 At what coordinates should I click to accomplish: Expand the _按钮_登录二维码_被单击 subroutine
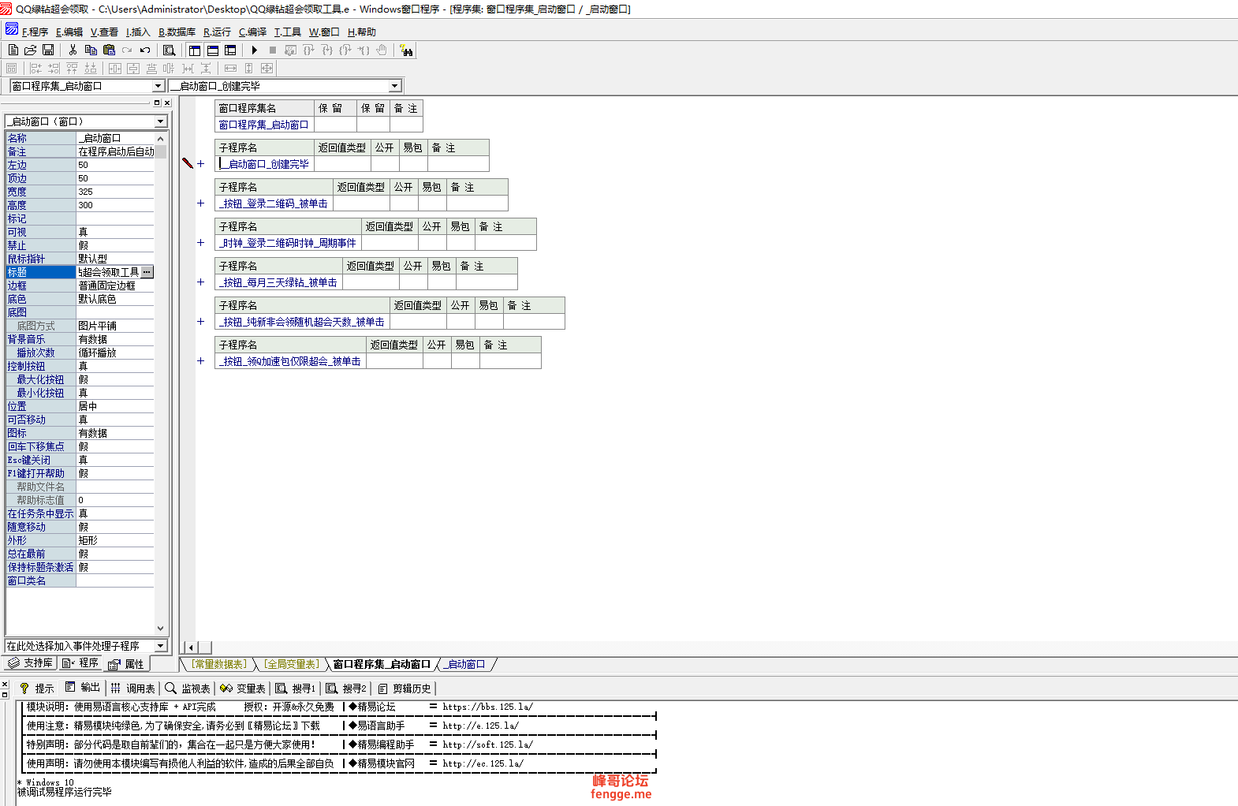click(200, 203)
